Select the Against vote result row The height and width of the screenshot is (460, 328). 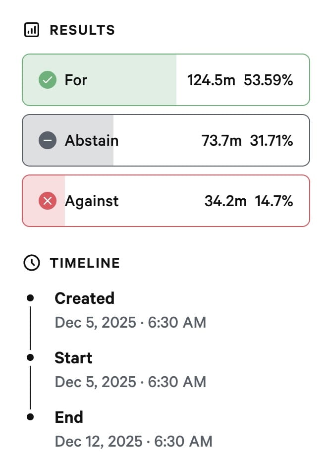pos(166,201)
